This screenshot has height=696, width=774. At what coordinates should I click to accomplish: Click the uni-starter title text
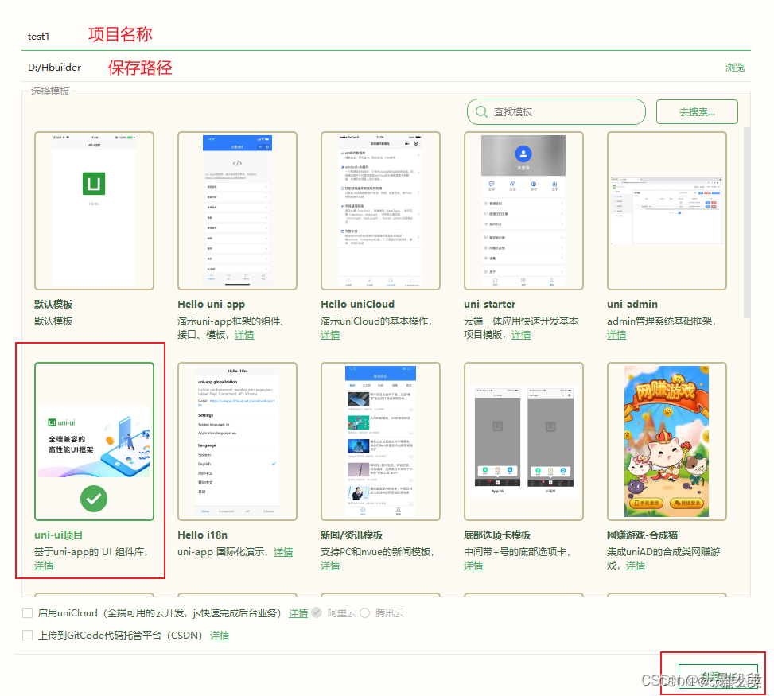click(x=490, y=304)
